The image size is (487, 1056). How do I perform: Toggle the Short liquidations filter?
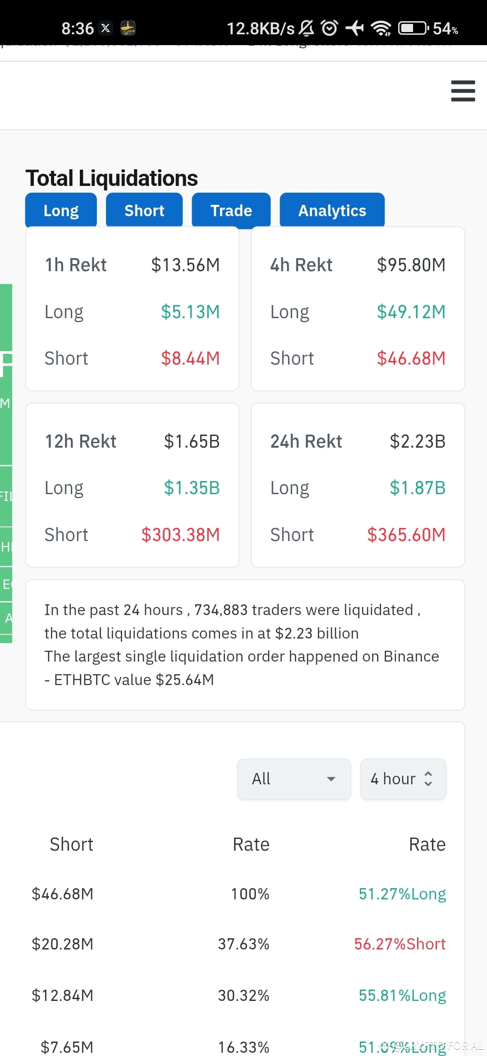[x=144, y=210]
